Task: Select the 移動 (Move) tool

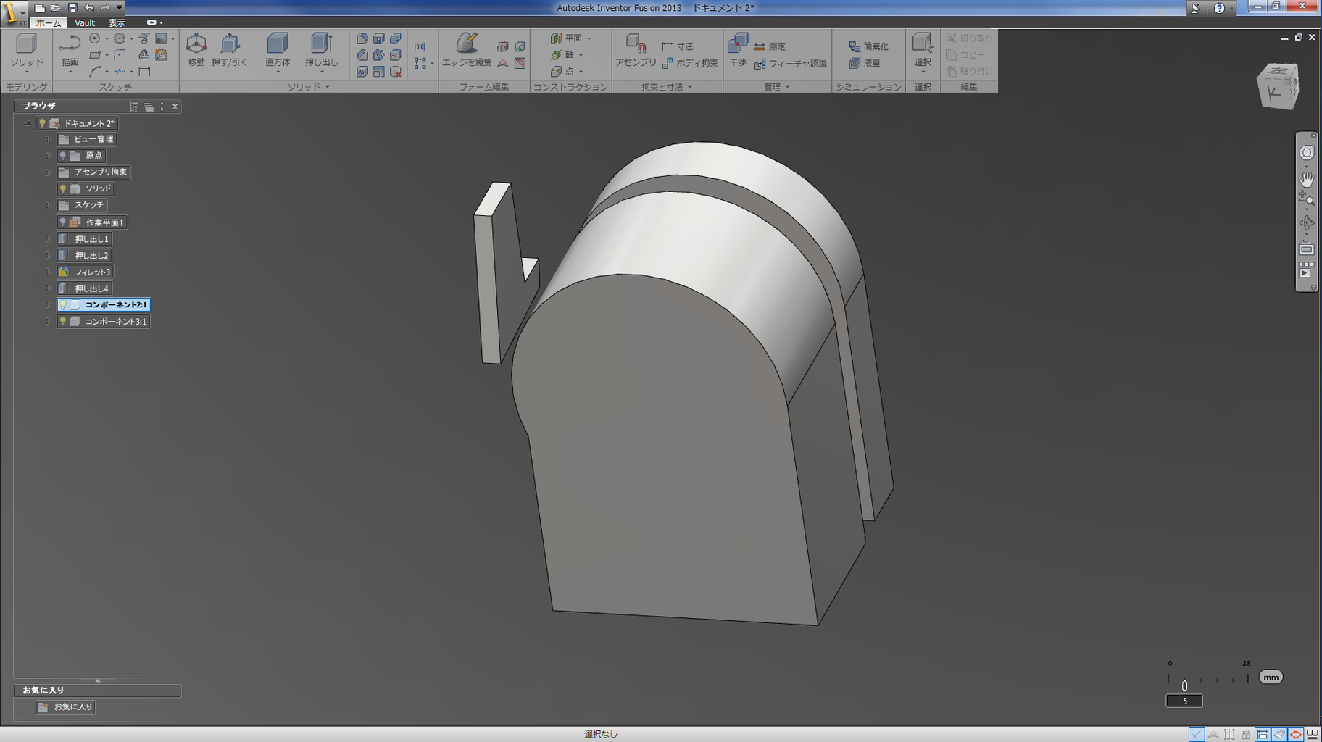Action: (x=196, y=49)
